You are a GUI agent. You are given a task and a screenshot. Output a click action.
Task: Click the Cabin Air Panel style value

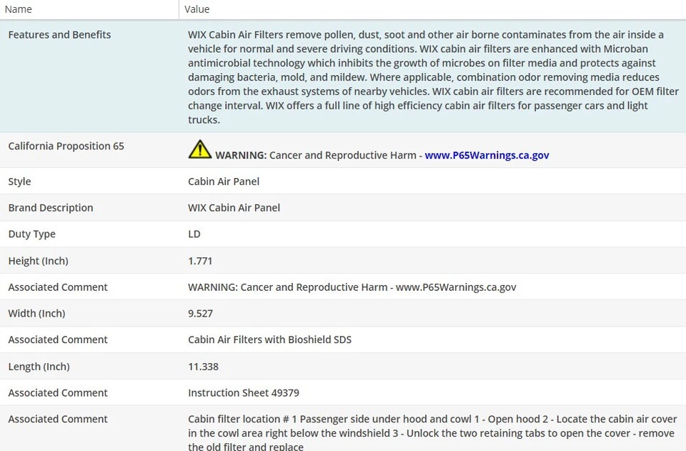[x=224, y=182]
